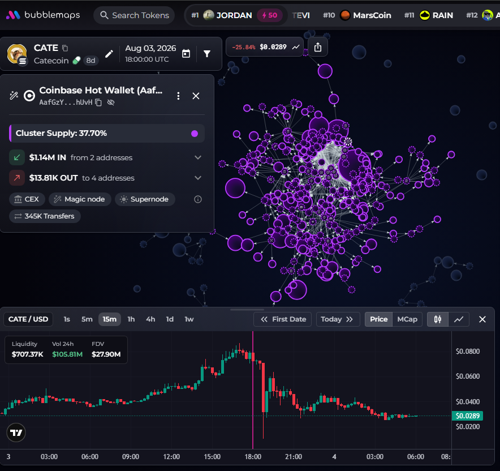The width and height of the screenshot is (500, 471).
Task: Click the large purple bubble left of cluster
Action: (x=235, y=188)
